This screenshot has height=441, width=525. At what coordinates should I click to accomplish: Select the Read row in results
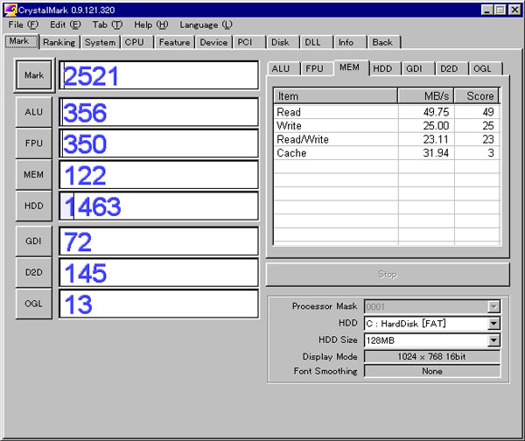coord(387,112)
